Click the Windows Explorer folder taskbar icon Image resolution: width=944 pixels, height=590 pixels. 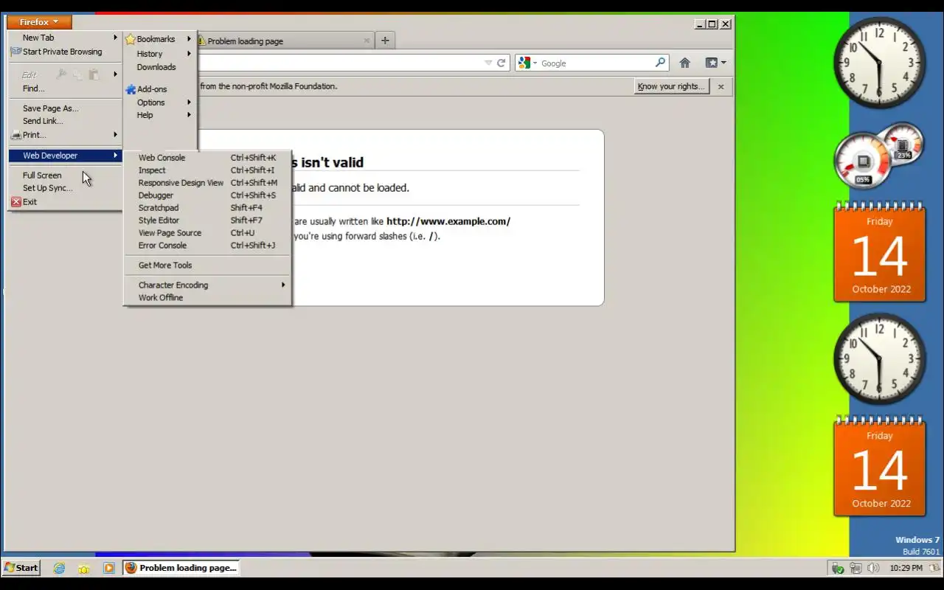(x=84, y=568)
